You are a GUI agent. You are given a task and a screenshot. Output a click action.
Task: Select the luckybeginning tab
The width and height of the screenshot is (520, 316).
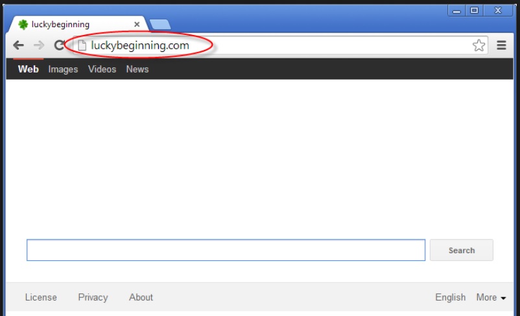[78, 24]
